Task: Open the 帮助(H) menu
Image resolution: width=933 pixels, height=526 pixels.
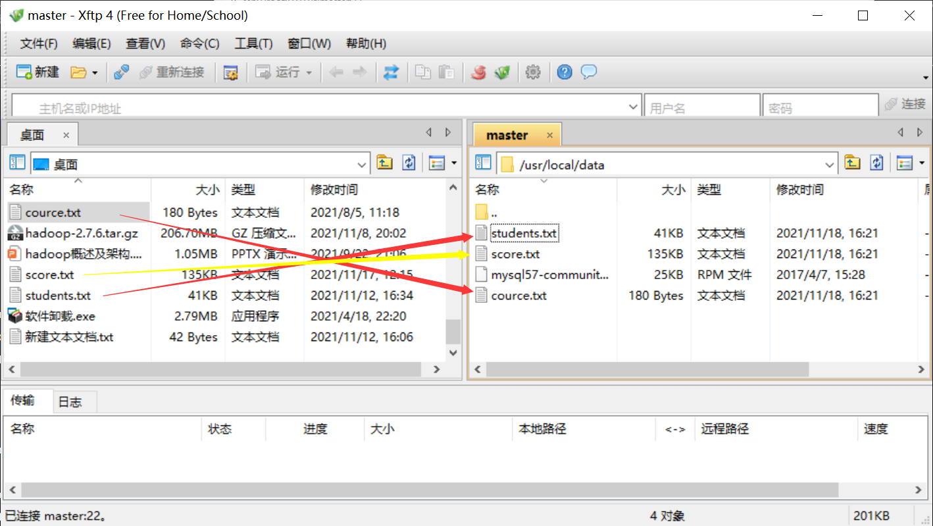Action: point(366,43)
